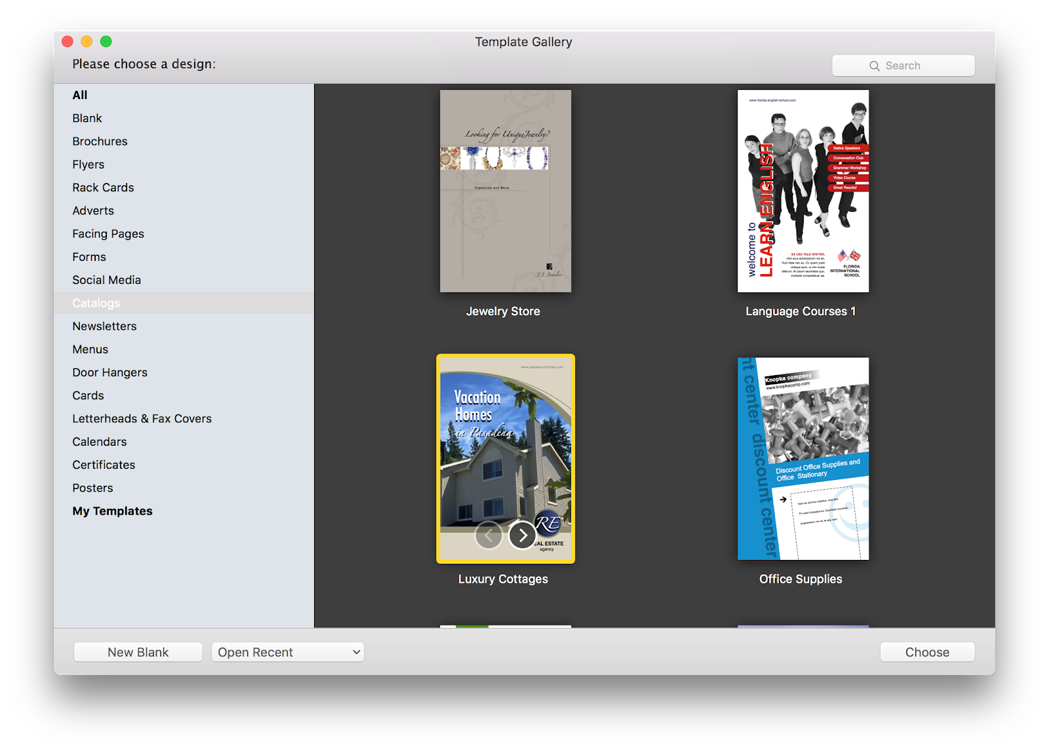Viewport: 1049px width, 752px height.
Task: Select the Flyers category
Action: 88,164
